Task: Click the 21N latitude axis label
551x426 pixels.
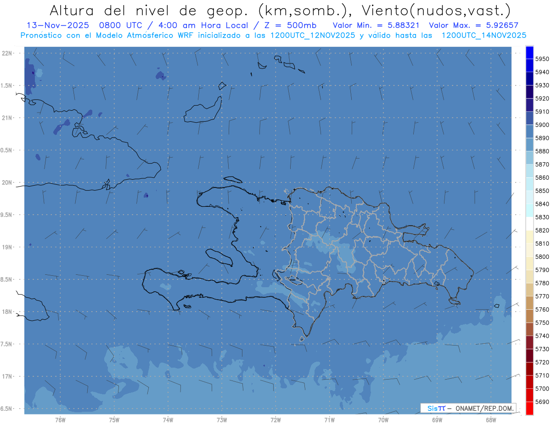Action: 7,118
